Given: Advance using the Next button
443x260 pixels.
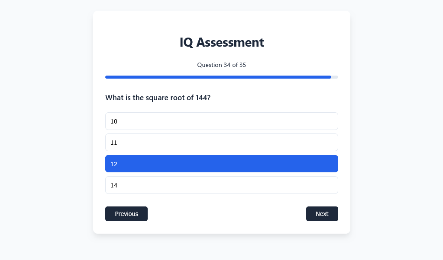Looking at the screenshot, I should [322, 214].
